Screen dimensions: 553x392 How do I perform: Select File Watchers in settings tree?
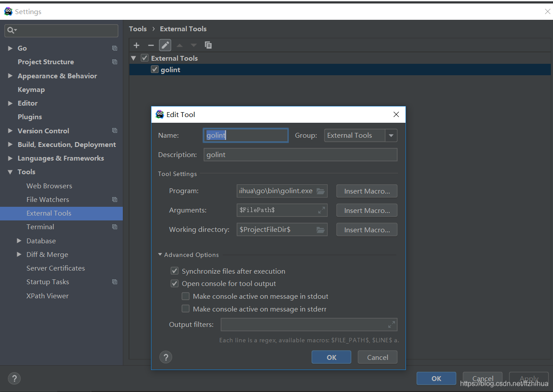(48, 199)
